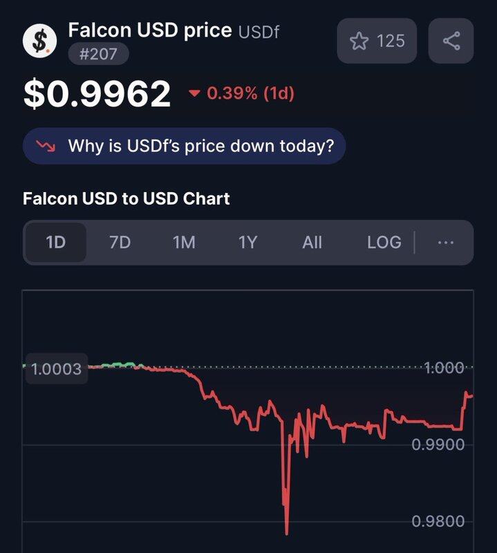Show the All time chart range
The image size is (497, 553).
pos(312,243)
